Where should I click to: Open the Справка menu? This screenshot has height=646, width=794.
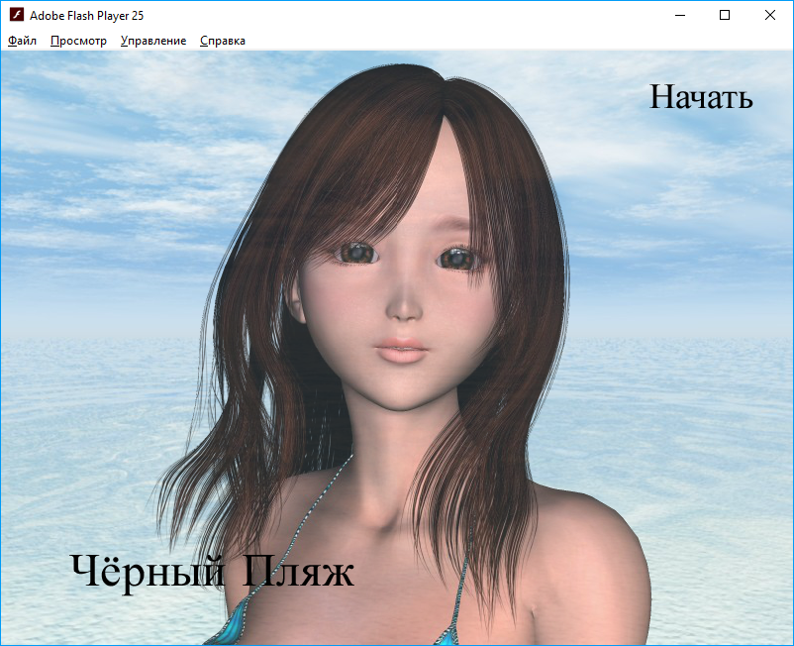223,41
